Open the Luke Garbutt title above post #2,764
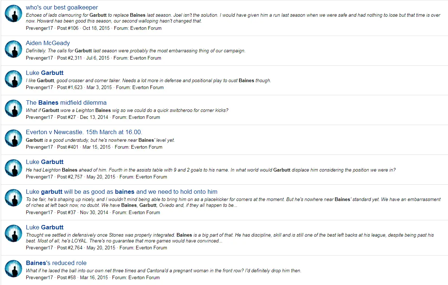This screenshot has height=285, width=448. pos(45,227)
